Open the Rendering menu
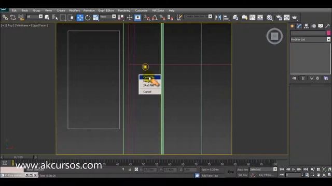 coord(124,10)
